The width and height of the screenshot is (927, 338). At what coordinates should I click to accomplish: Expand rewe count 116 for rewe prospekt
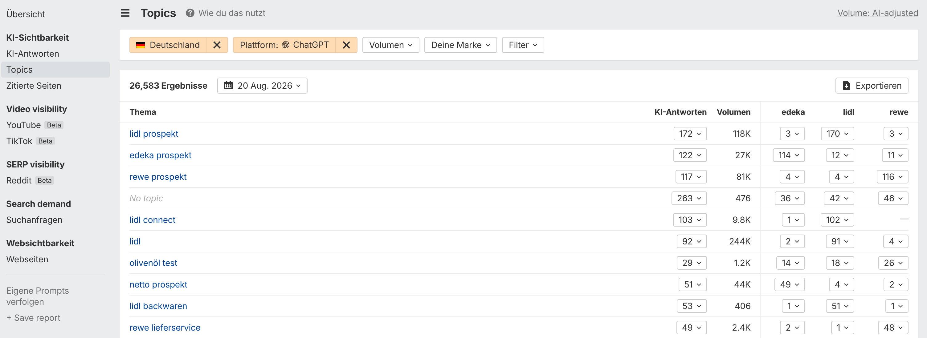892,177
